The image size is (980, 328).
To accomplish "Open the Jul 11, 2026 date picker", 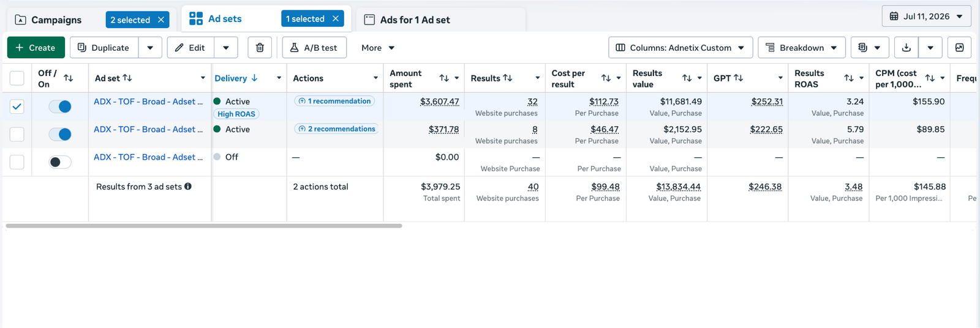I will 927,17.
